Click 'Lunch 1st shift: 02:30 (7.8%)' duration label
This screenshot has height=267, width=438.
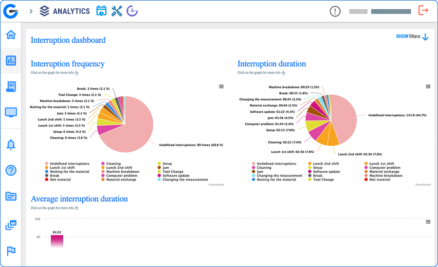coord(292,152)
